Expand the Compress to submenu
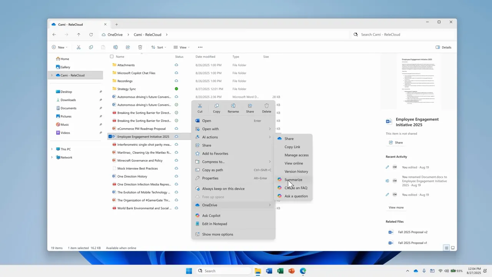 click(233, 162)
